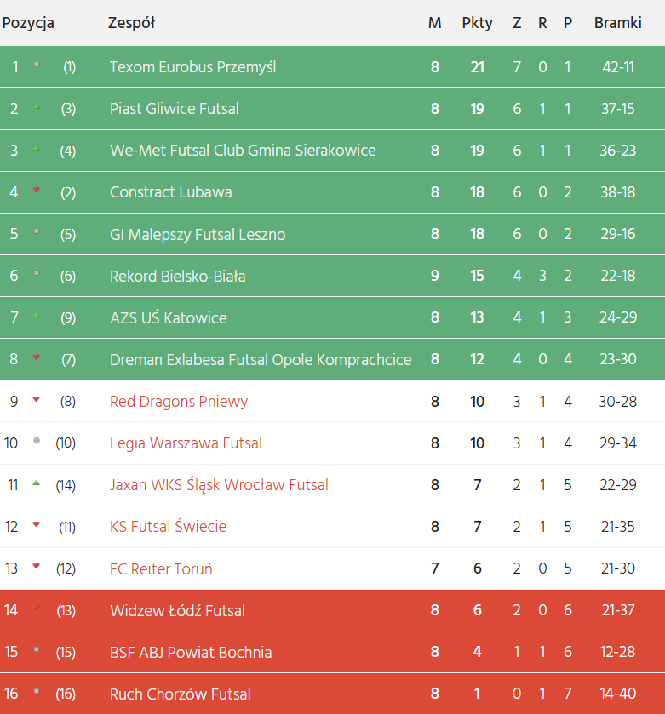The width and height of the screenshot is (665, 714).
Task: Click the down arrow in KS Futsal Świecie row
Action: point(36,524)
